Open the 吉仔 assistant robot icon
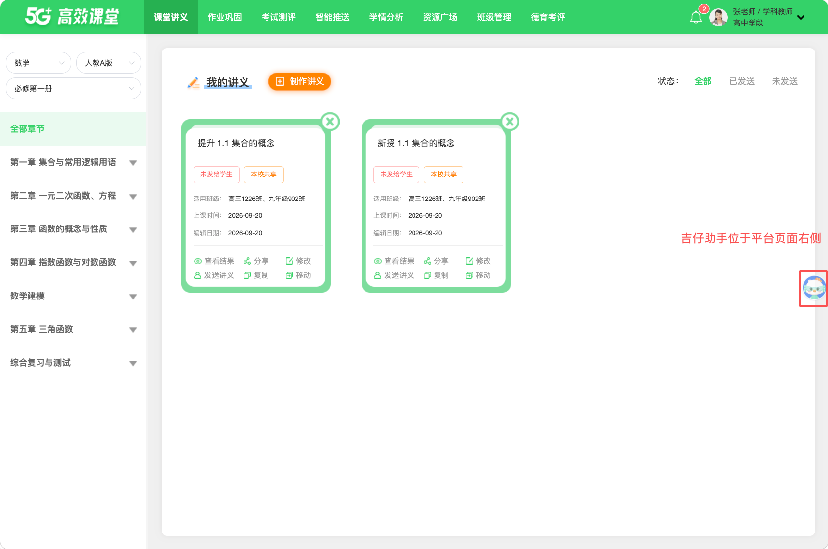Viewport: 828px width, 549px height. click(814, 288)
